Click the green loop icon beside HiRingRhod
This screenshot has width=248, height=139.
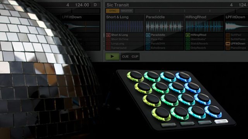coord(188,35)
